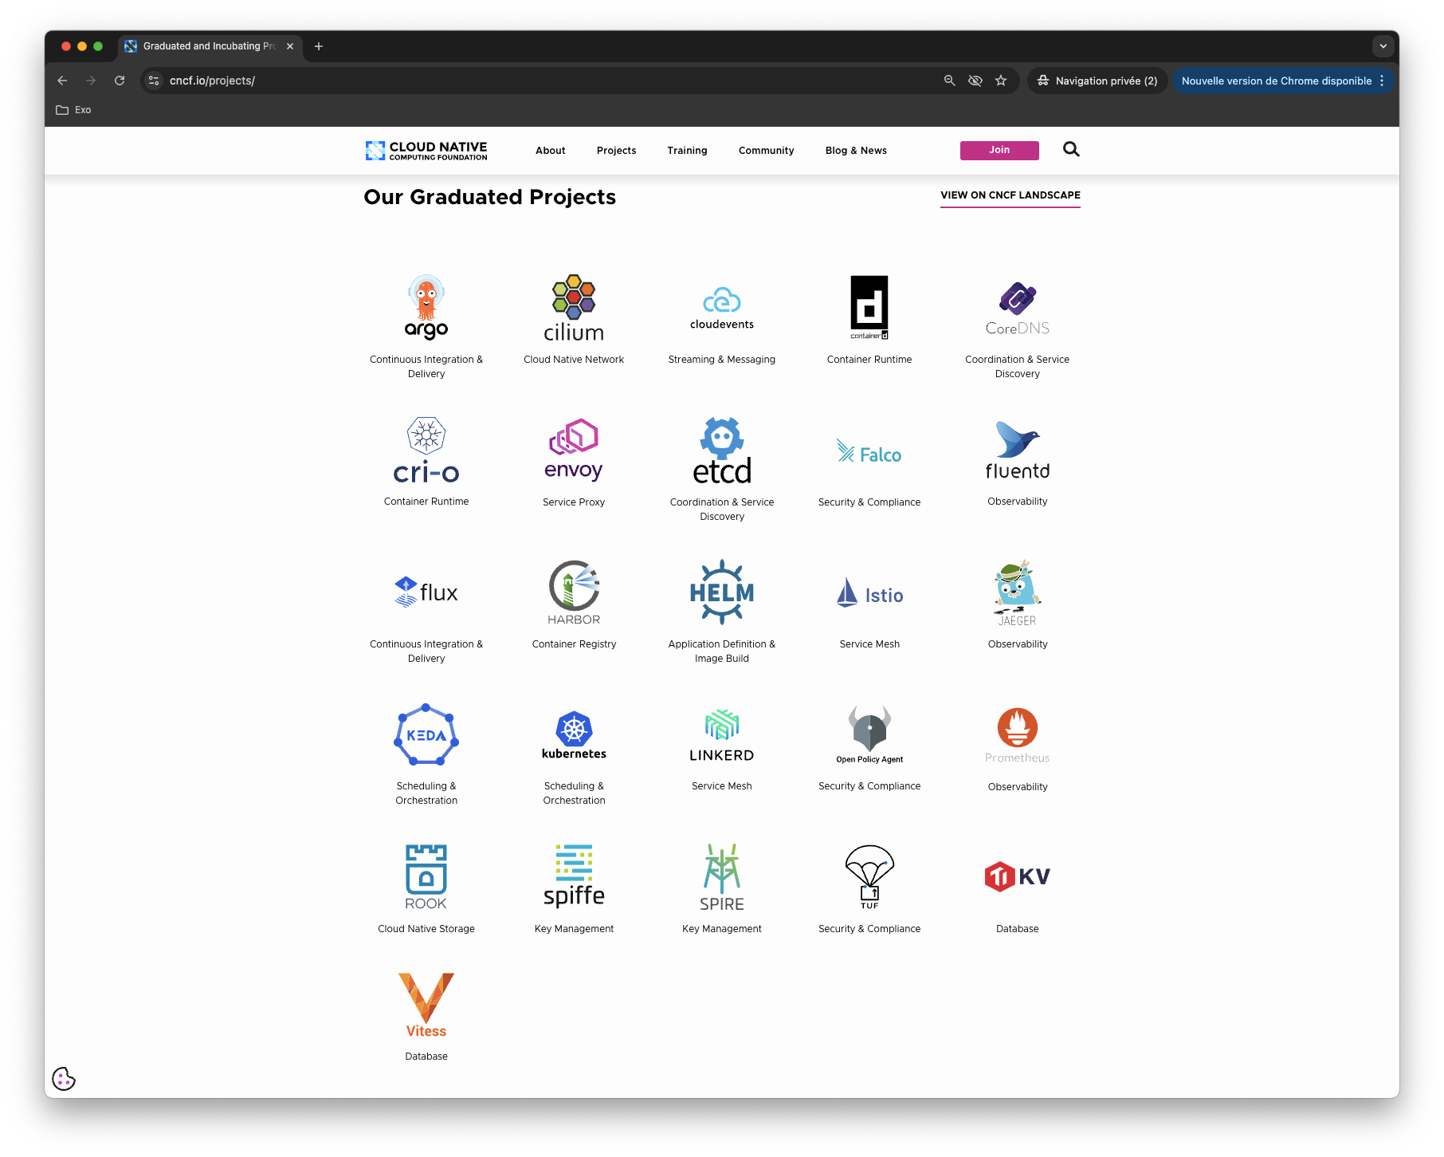Toggle the tracking protection eye icon
Image resolution: width=1444 pixels, height=1157 pixels.
975,81
